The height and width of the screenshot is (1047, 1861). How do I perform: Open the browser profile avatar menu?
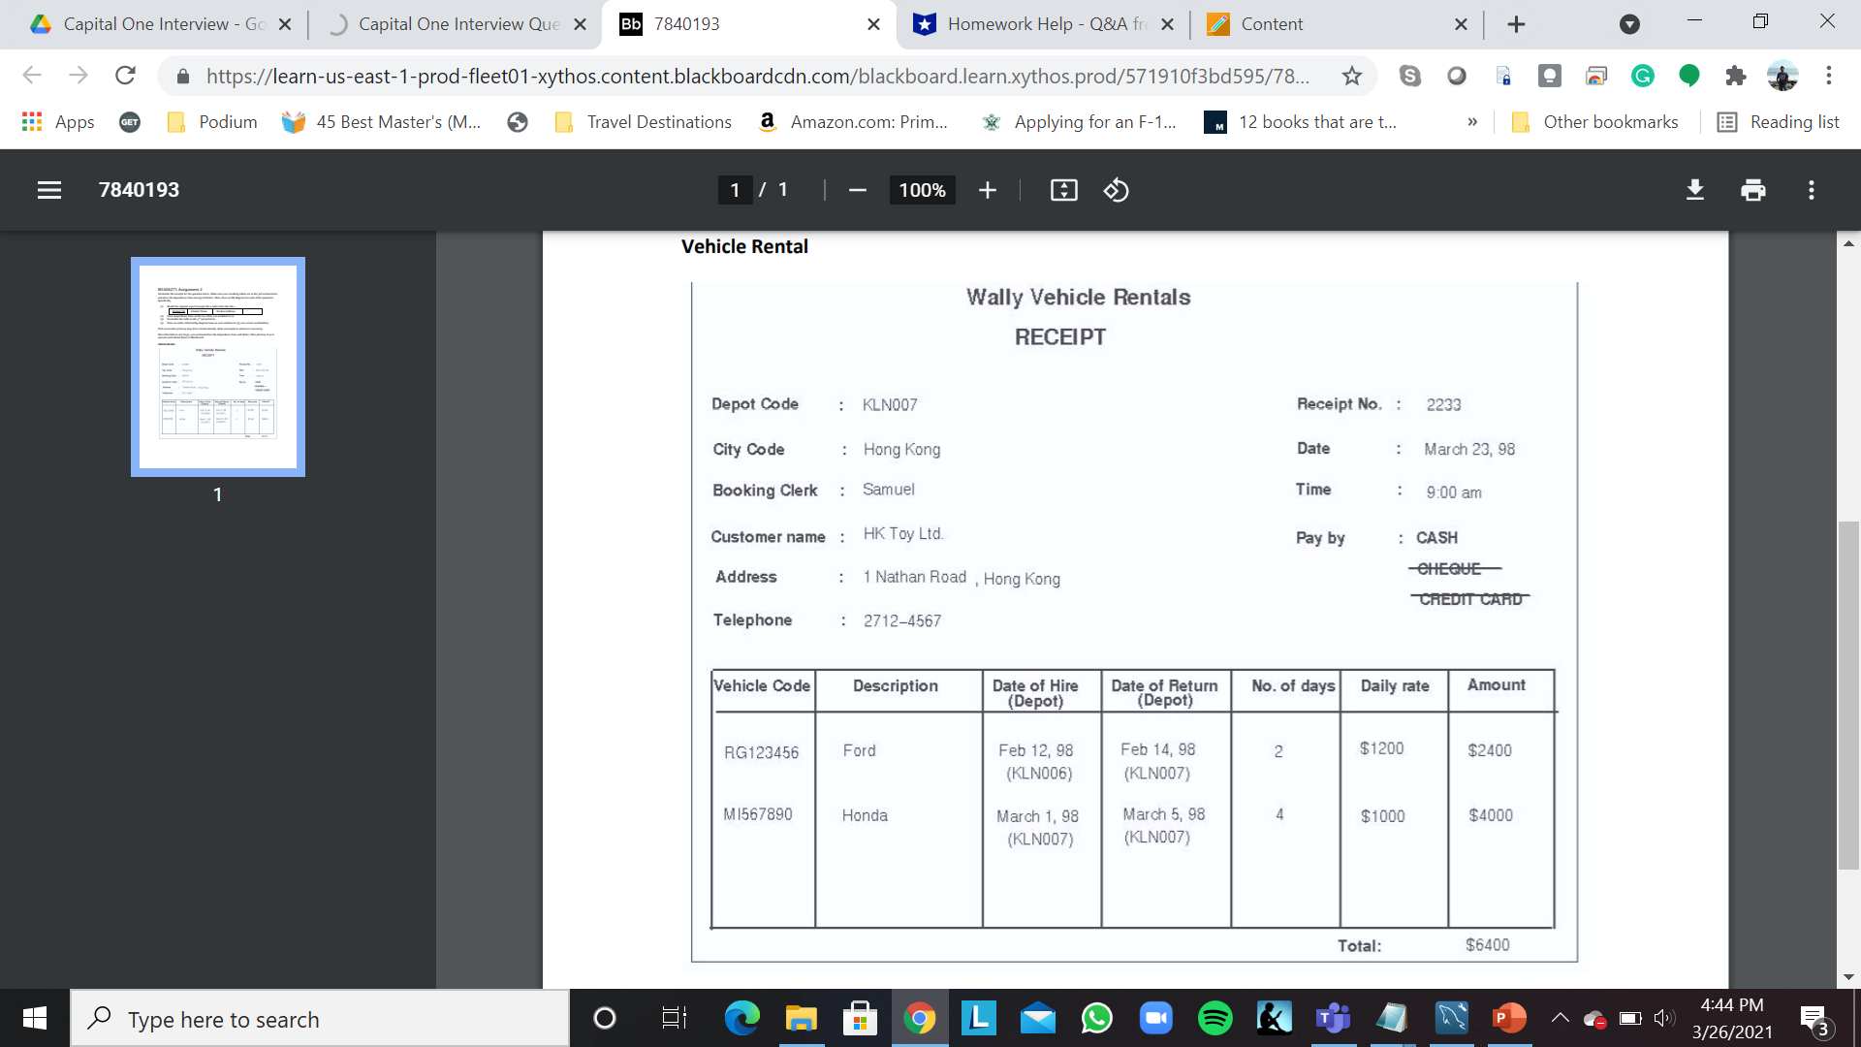(x=1784, y=75)
